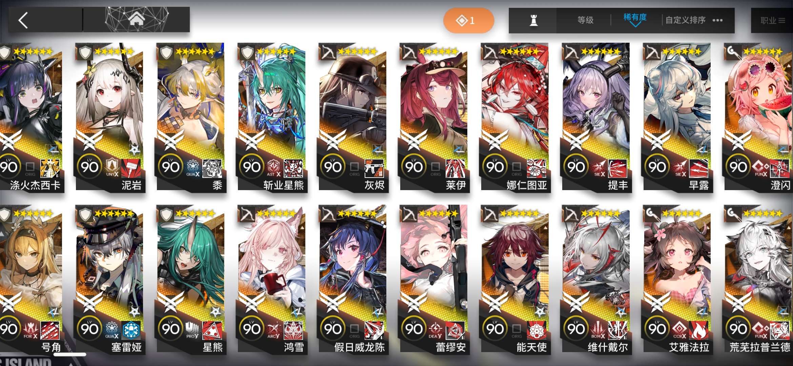The height and width of the screenshot is (366, 793).
Task: Expand the 职业 class filter menu
Action: point(772,21)
